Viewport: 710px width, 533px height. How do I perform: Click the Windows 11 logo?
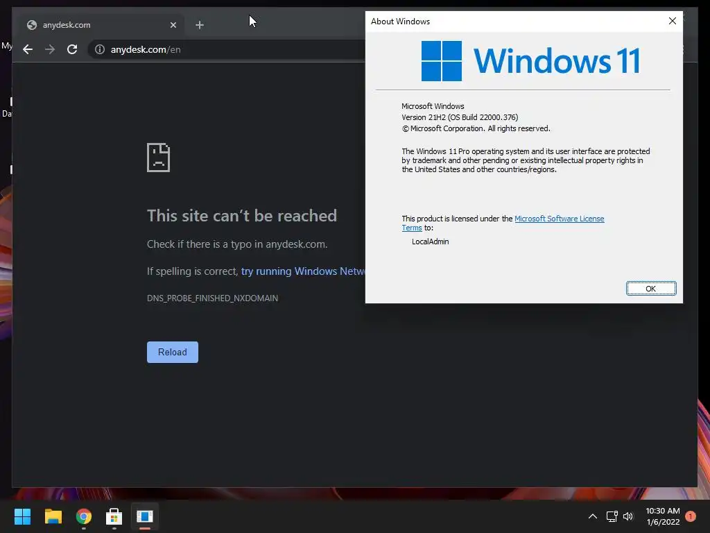[x=530, y=61]
